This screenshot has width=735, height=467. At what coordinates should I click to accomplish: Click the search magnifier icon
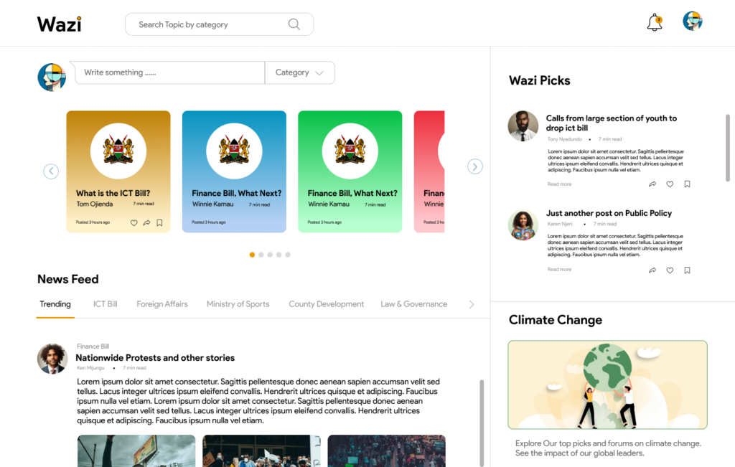click(294, 24)
